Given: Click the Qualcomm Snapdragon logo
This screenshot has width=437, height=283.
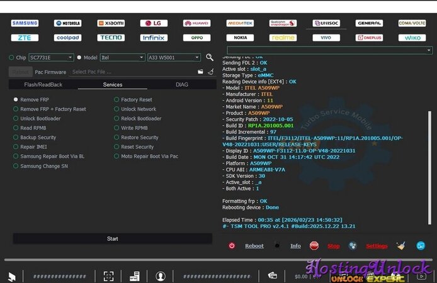Looking at the screenshot, I should point(283,23).
